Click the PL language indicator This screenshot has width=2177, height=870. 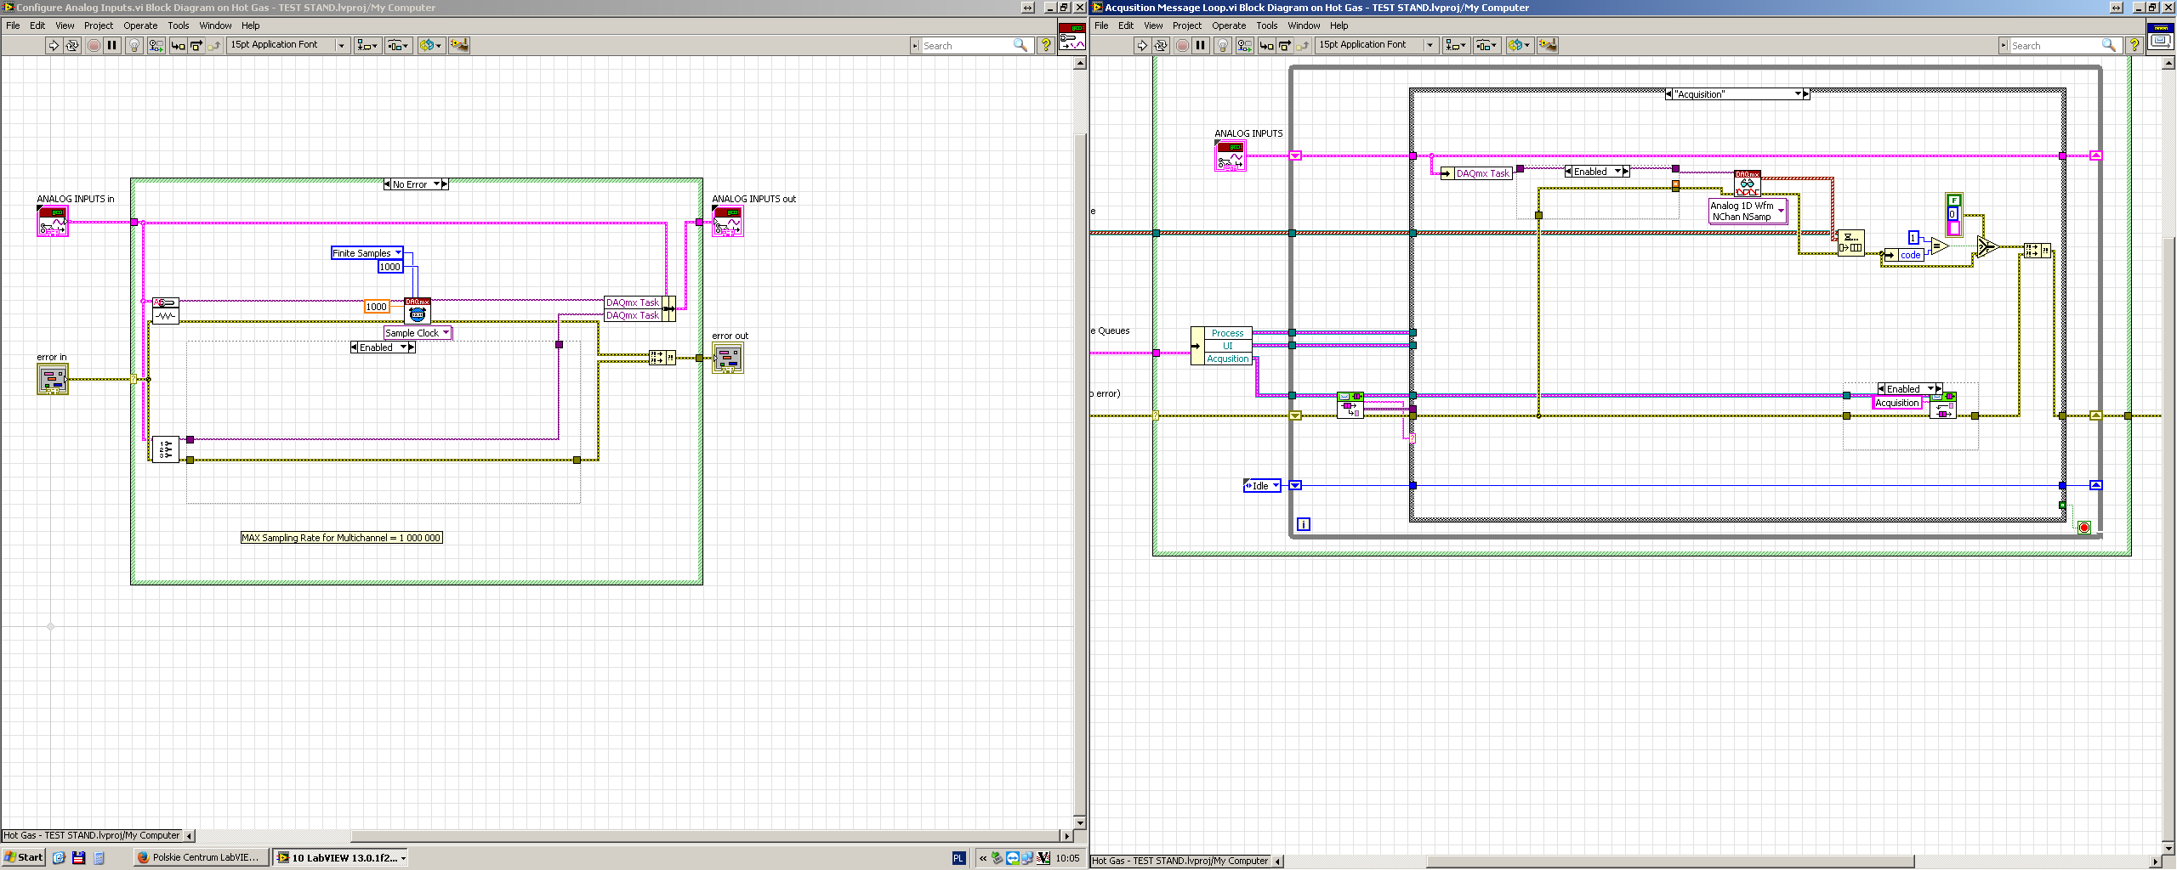tap(958, 858)
